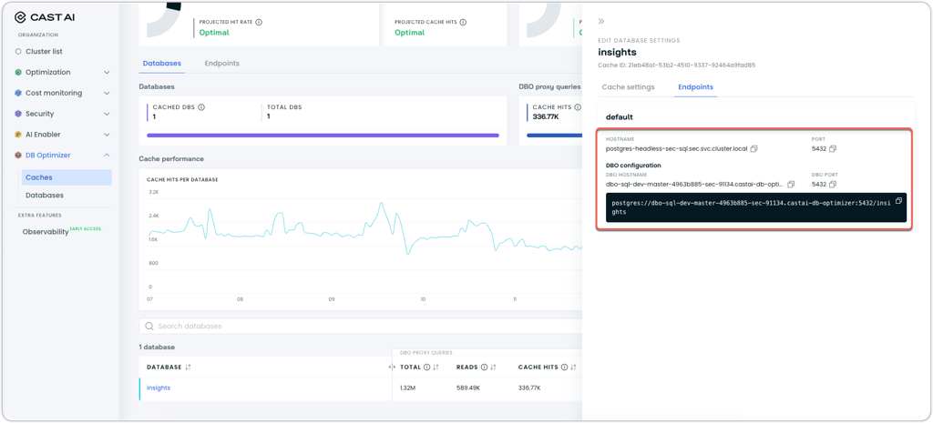
Task: Click the CAST AI logo
Action: (x=45, y=16)
